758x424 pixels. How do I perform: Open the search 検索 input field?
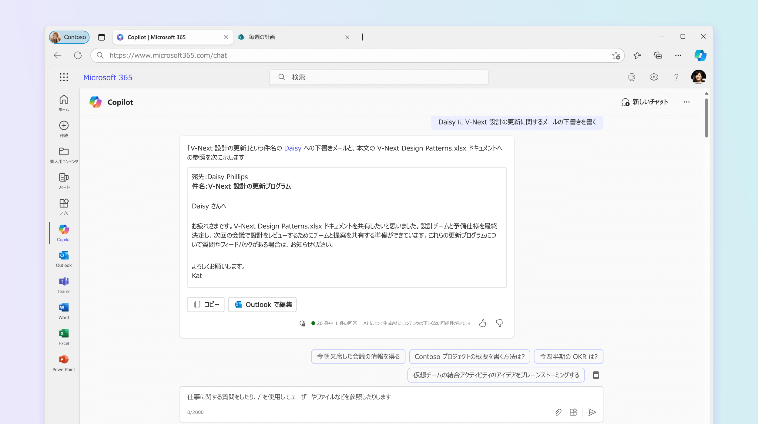click(x=378, y=77)
